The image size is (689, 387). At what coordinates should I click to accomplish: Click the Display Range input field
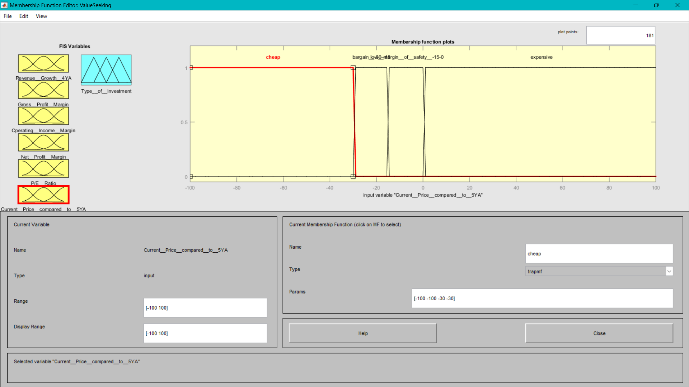click(205, 333)
